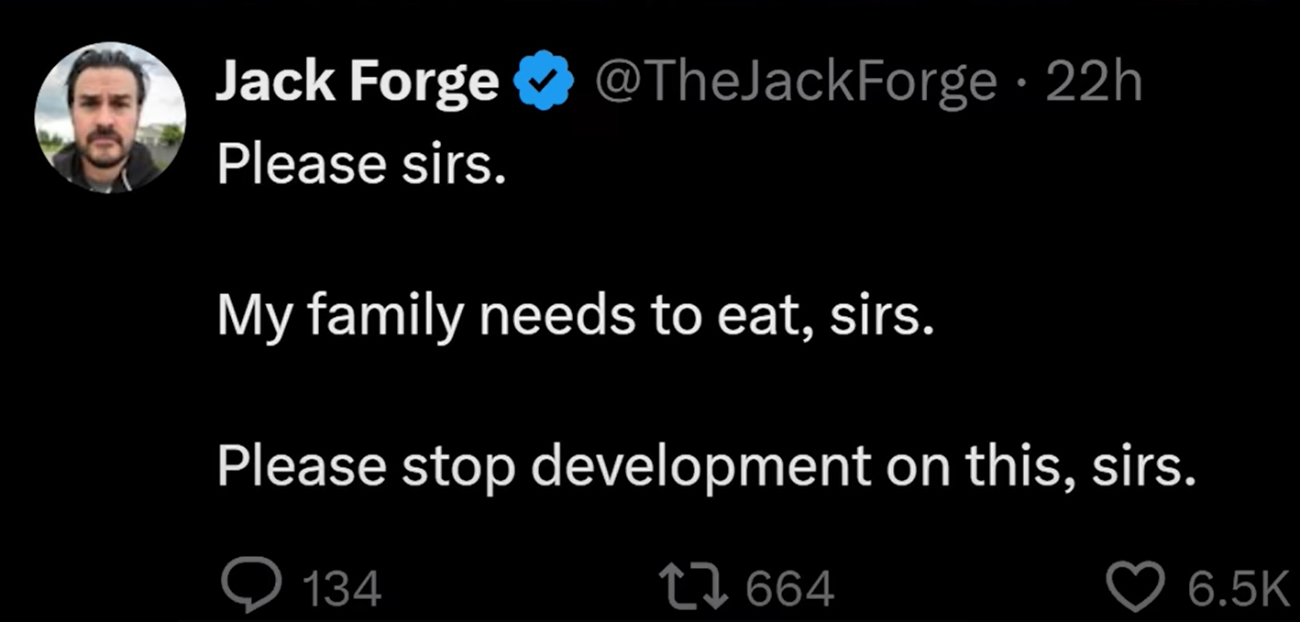Like the post with the heart icon
Image resolution: width=1300 pixels, height=622 pixels.
click(1137, 587)
